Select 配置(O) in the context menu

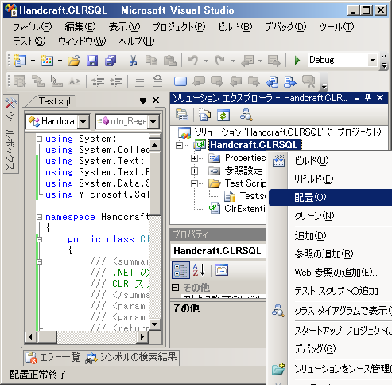pyautogui.click(x=330, y=198)
